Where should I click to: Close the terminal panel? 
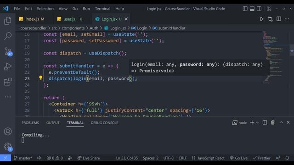288,122
